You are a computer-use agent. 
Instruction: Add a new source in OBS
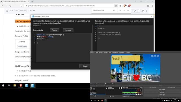coord(107,96)
